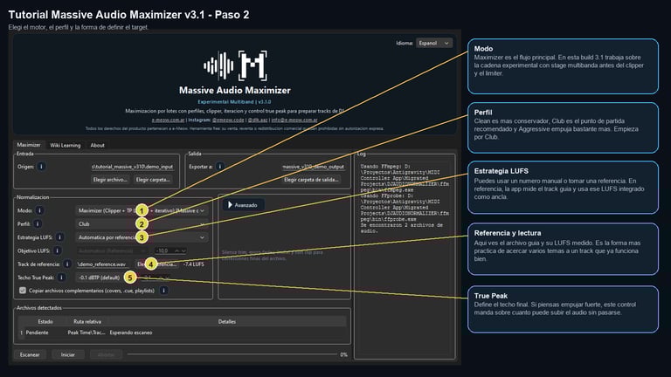
Task: Click the Elegir archivo button
Action: click(x=110, y=180)
